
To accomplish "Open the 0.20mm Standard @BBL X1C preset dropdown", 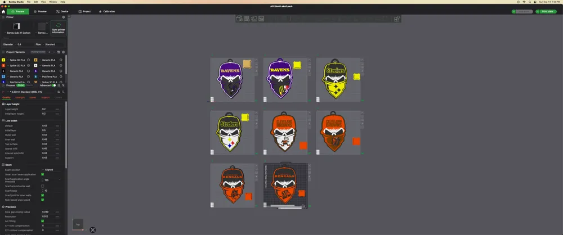I will [x=30, y=92].
